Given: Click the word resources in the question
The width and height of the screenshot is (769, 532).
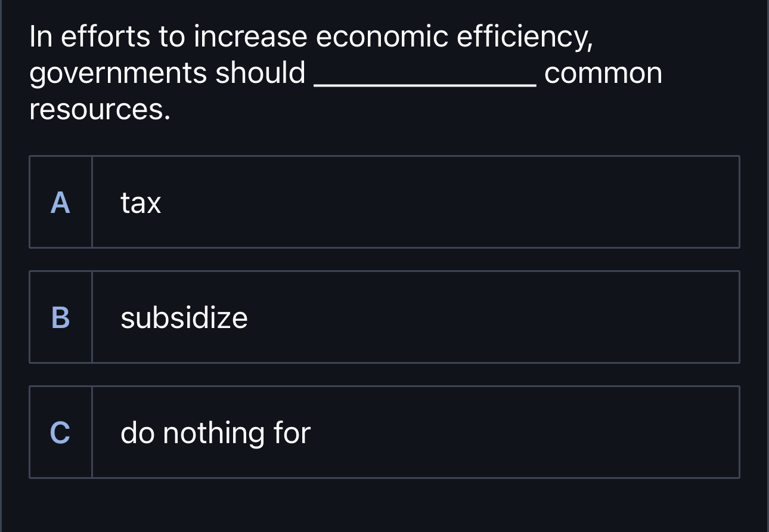Looking at the screenshot, I should pos(98,109).
